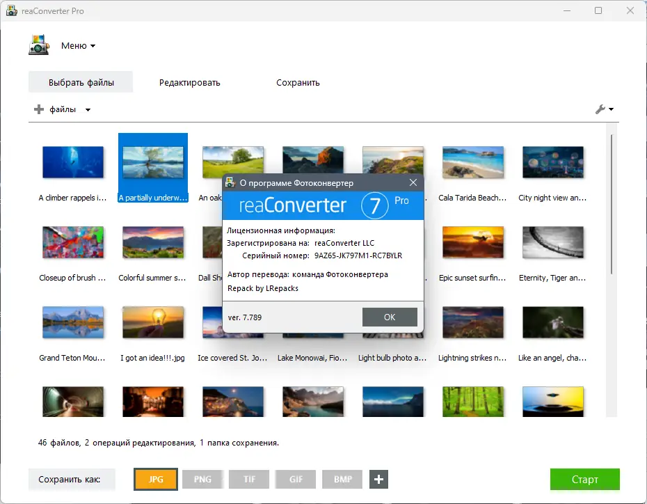This screenshot has width=647, height=504.
Task: Click the plus icon next to файлы
Action: point(39,109)
